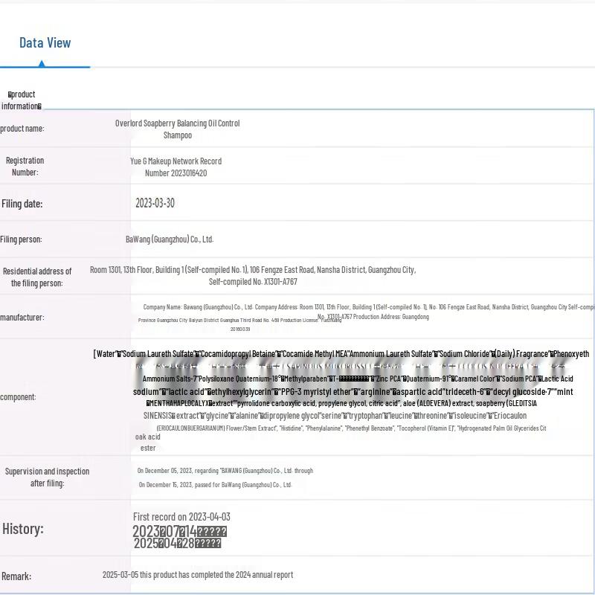Click the product information section header
This screenshot has height=595, width=595.
click(22, 100)
